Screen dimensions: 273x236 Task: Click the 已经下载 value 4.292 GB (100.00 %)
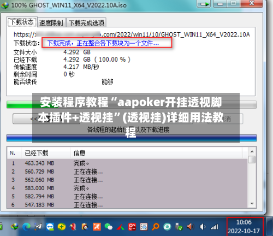(x=97, y=60)
